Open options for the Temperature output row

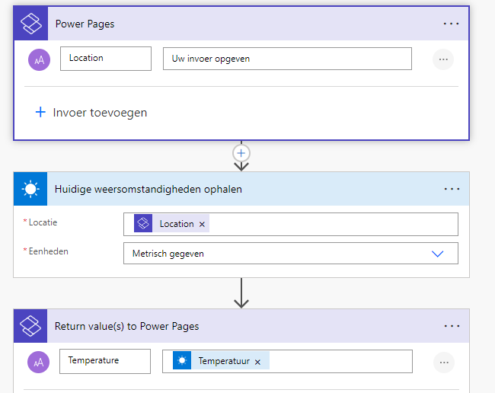pos(443,362)
